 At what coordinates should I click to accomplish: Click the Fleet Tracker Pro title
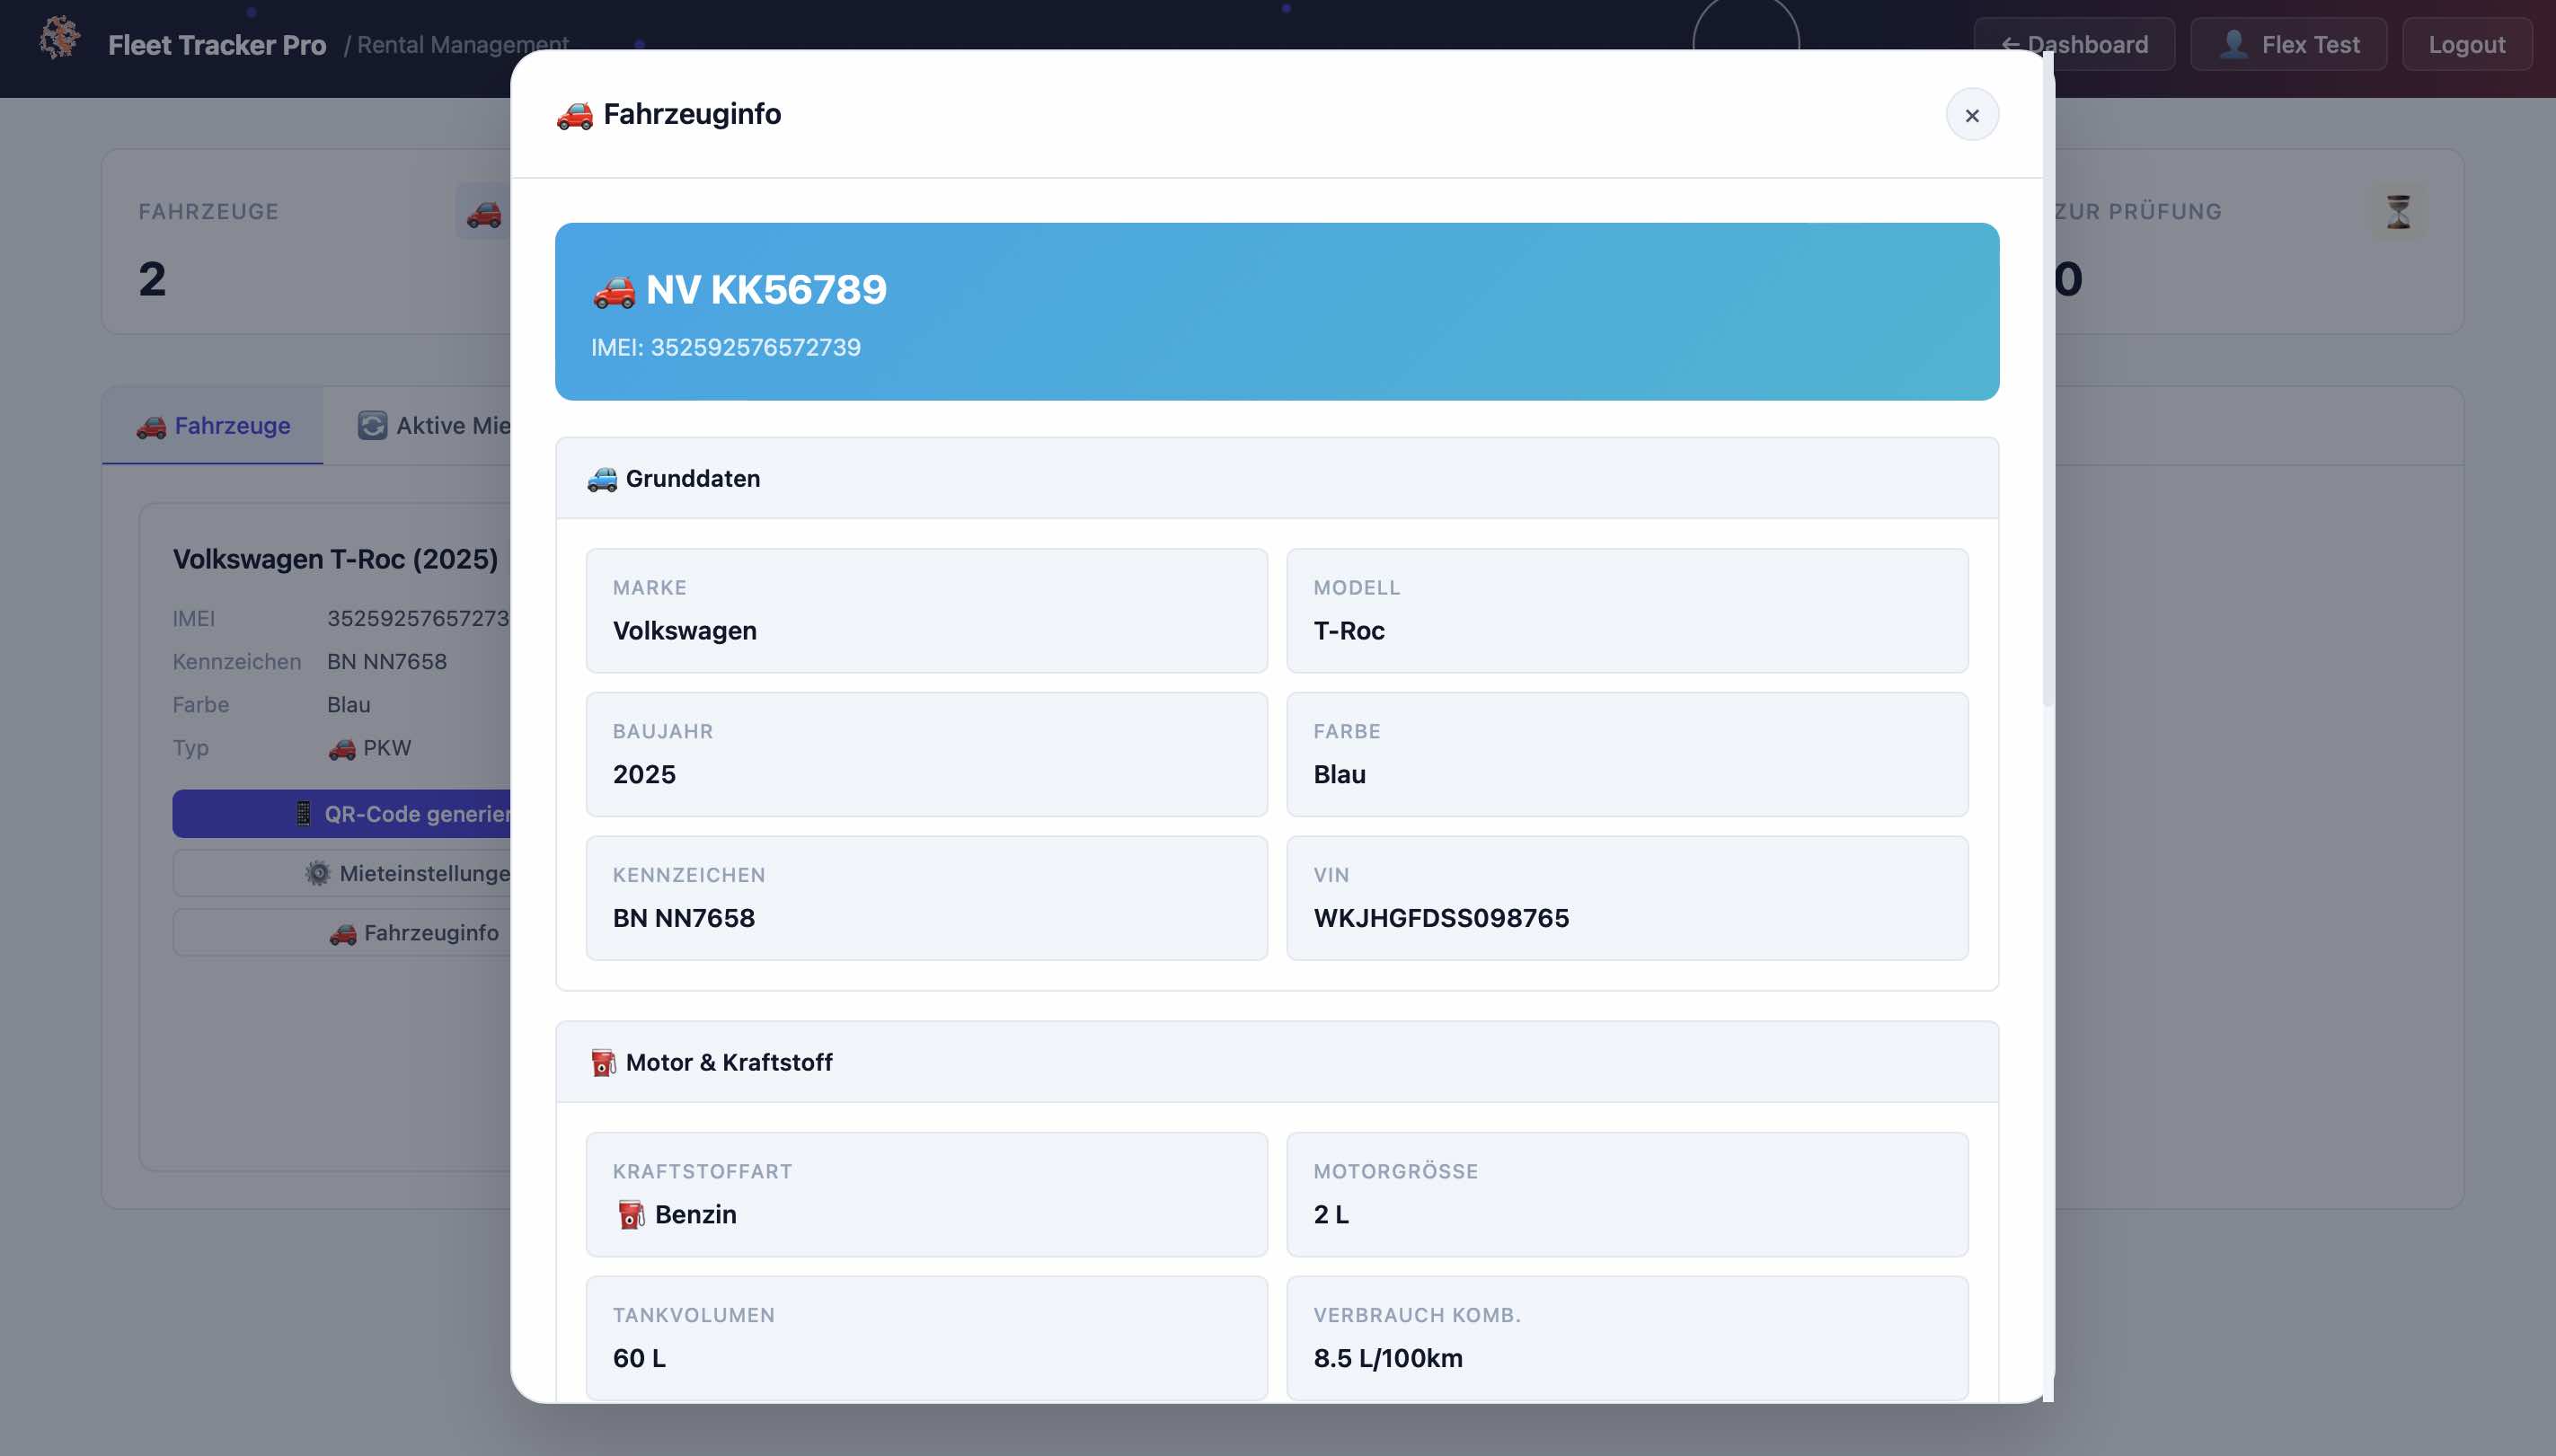(x=217, y=45)
